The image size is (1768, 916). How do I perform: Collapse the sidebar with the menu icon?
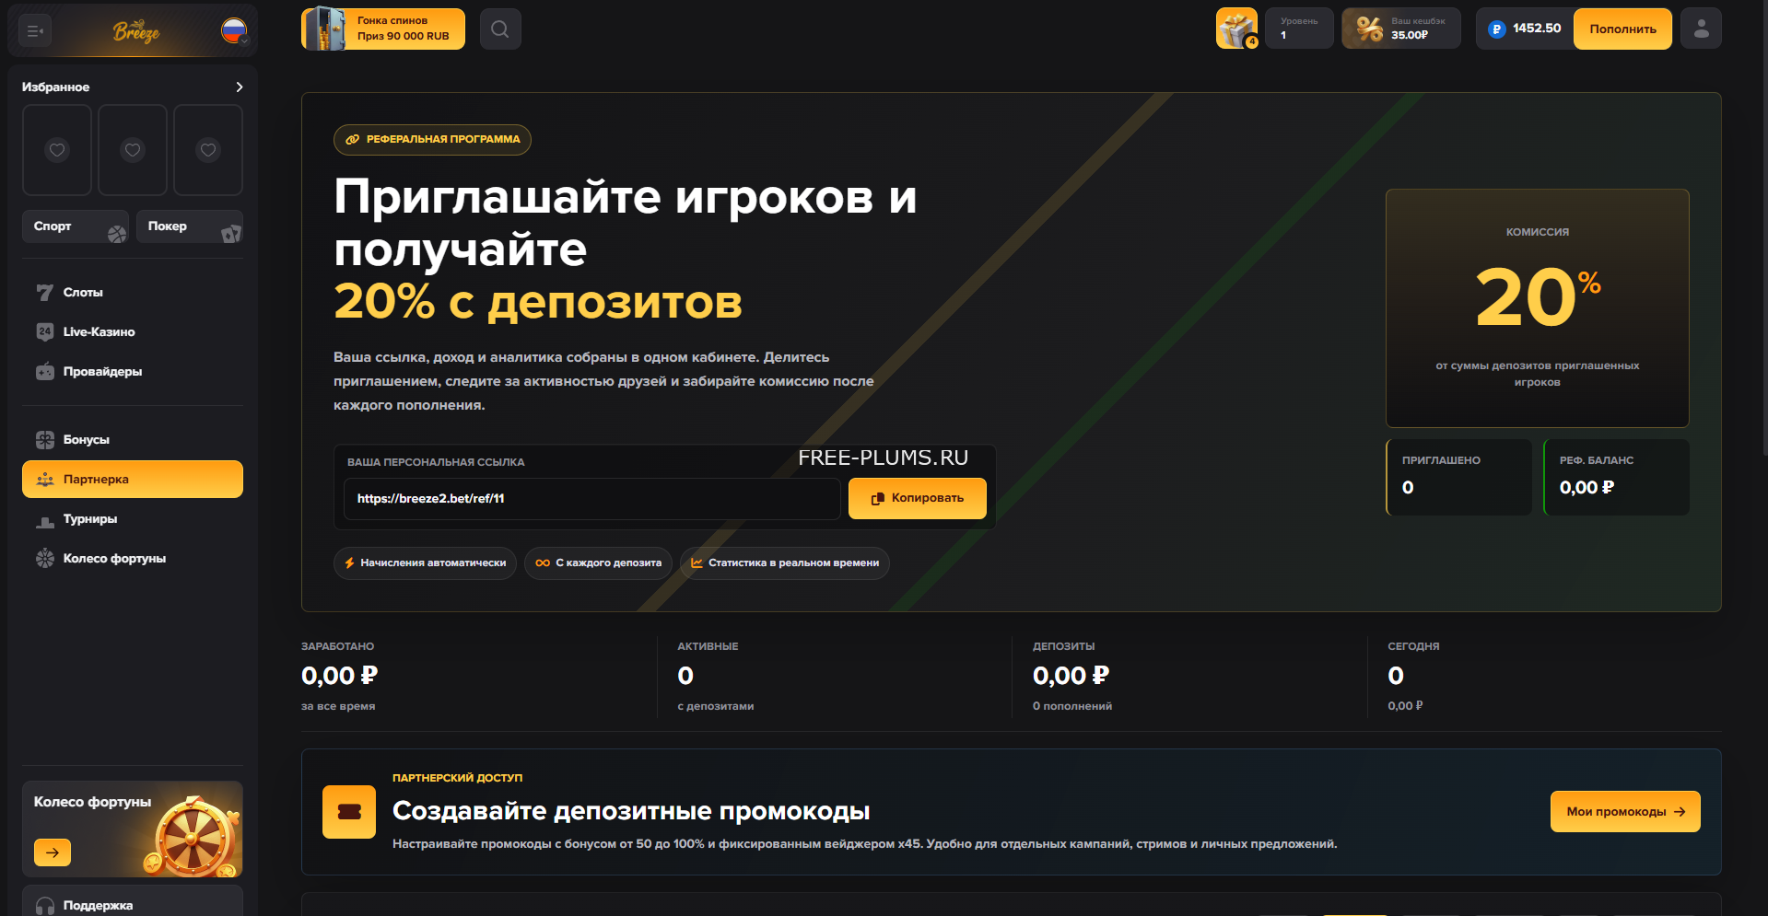[x=35, y=31]
